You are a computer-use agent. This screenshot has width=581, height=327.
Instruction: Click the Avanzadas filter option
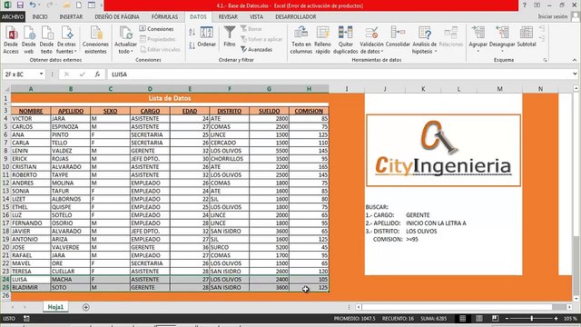click(x=256, y=49)
